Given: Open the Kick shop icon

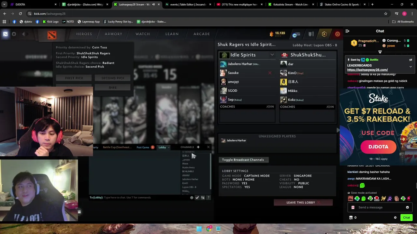Looking at the screenshot, I should click(x=351, y=217).
